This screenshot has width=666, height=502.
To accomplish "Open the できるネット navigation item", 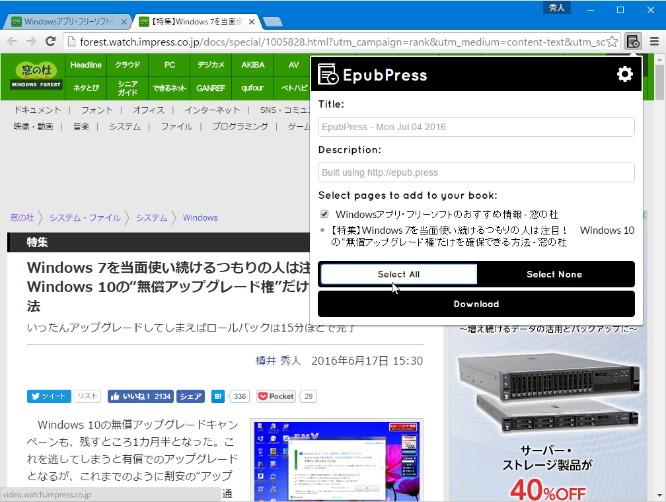I will tap(169, 89).
